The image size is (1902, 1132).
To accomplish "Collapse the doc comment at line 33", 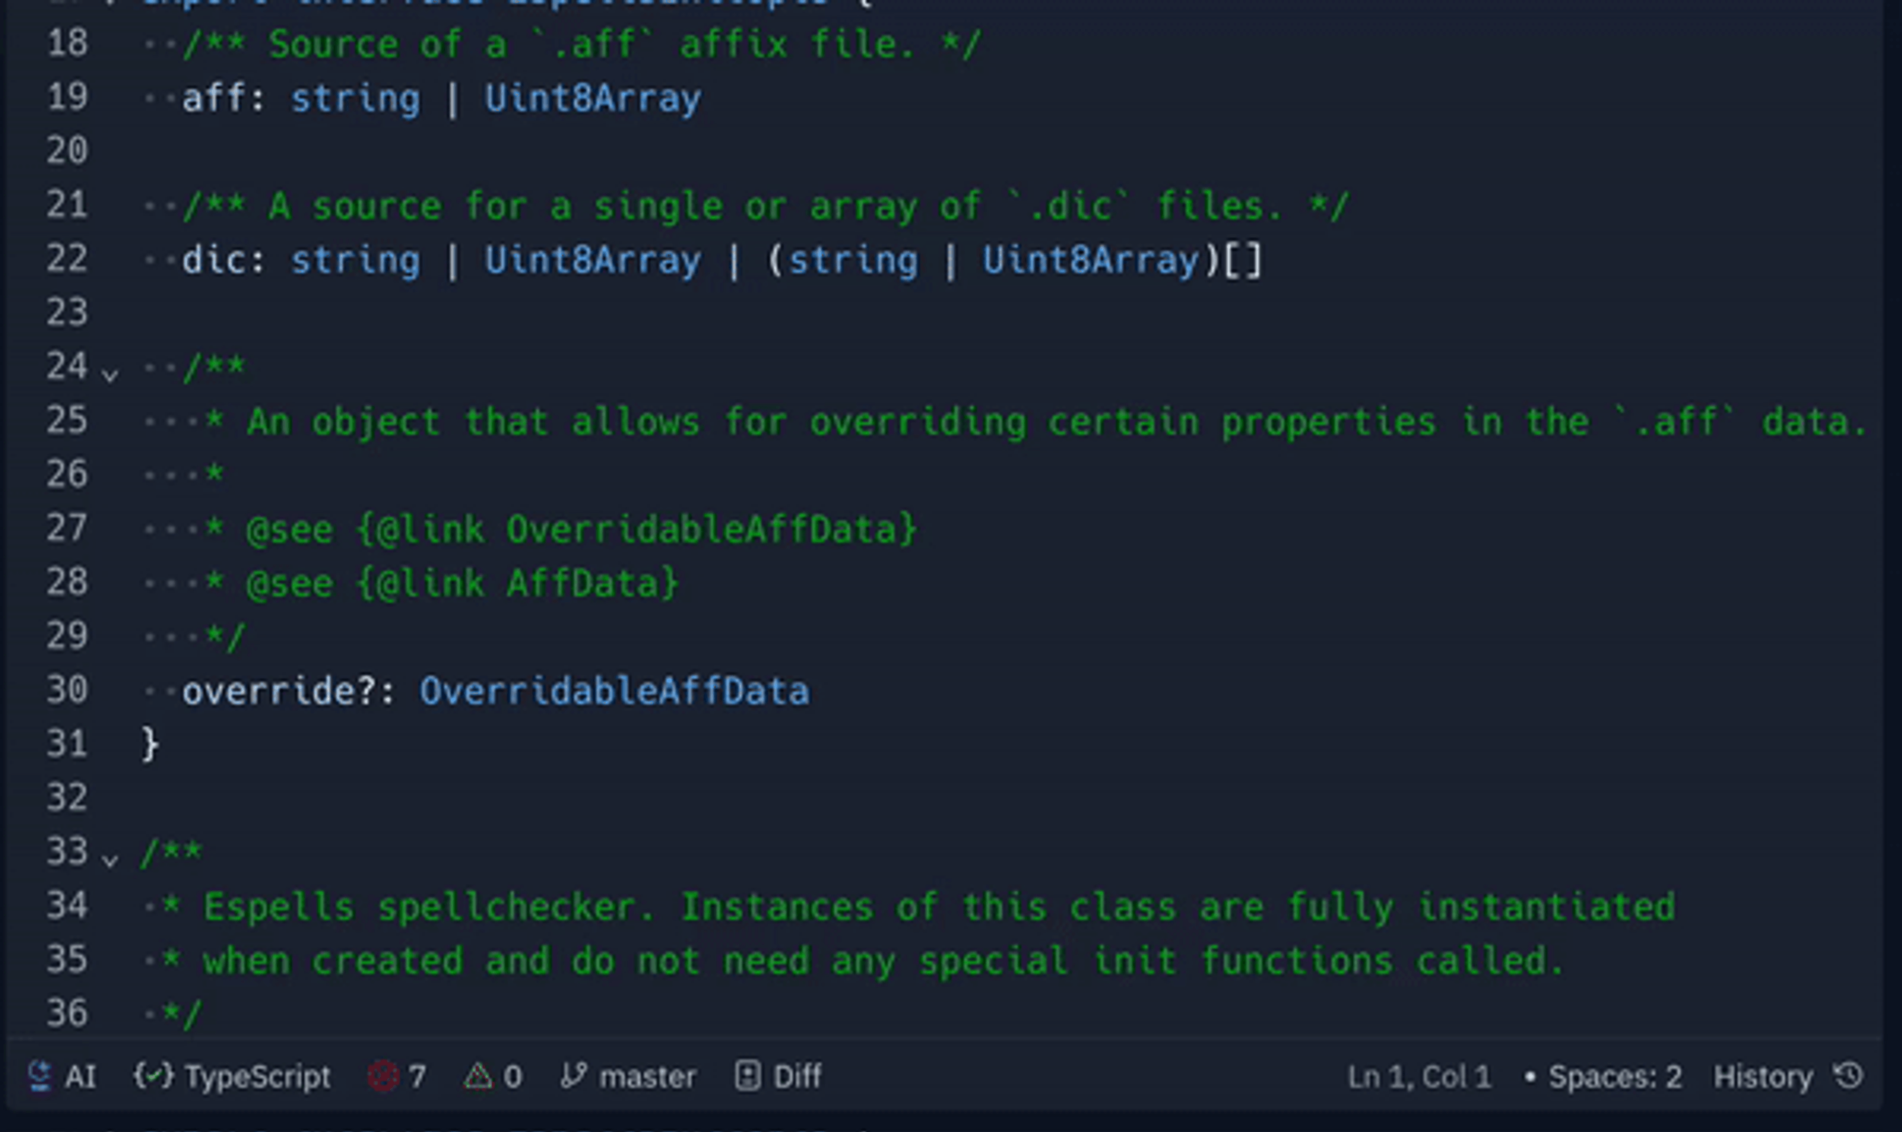I will pos(110,859).
